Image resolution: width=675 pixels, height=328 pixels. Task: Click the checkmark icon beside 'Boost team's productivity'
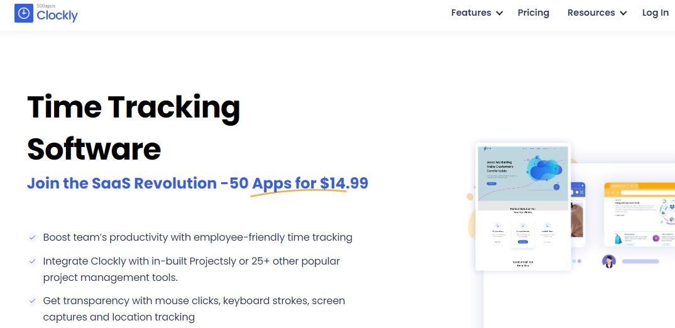click(32, 238)
